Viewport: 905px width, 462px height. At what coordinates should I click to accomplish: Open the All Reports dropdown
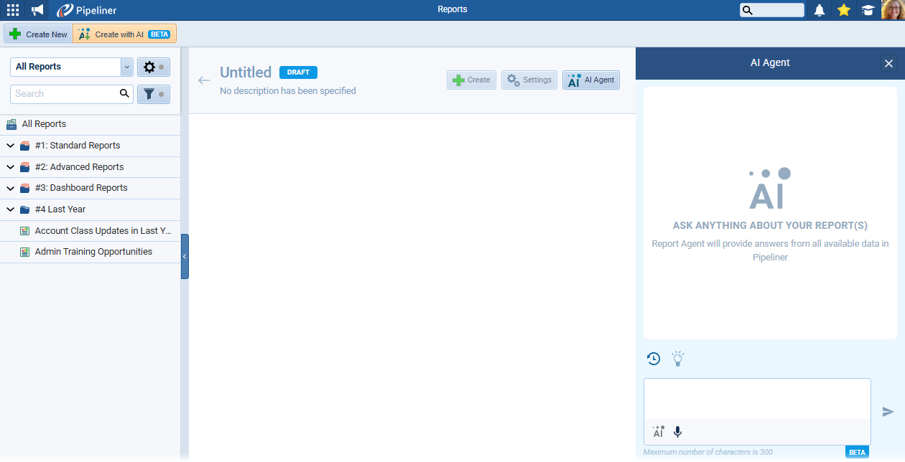click(72, 67)
